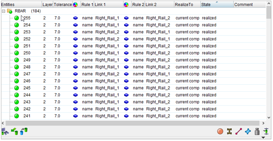
Task: Select connector entity 252
Action: [x=27, y=39]
